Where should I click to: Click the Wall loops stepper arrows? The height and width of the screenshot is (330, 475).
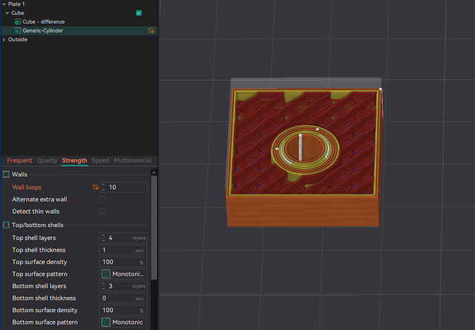pyautogui.click(x=103, y=187)
